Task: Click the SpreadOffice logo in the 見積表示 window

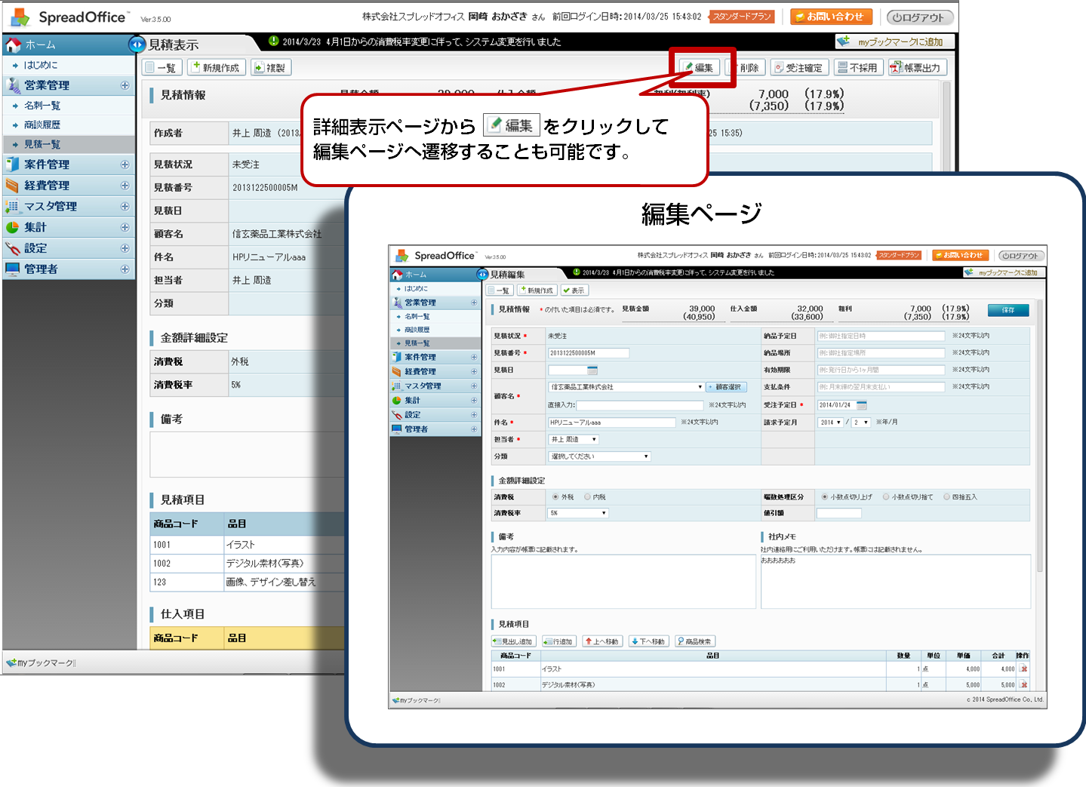Action: (x=69, y=17)
